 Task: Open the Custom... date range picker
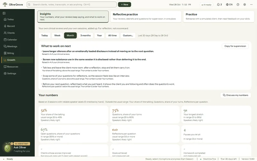point(128,35)
